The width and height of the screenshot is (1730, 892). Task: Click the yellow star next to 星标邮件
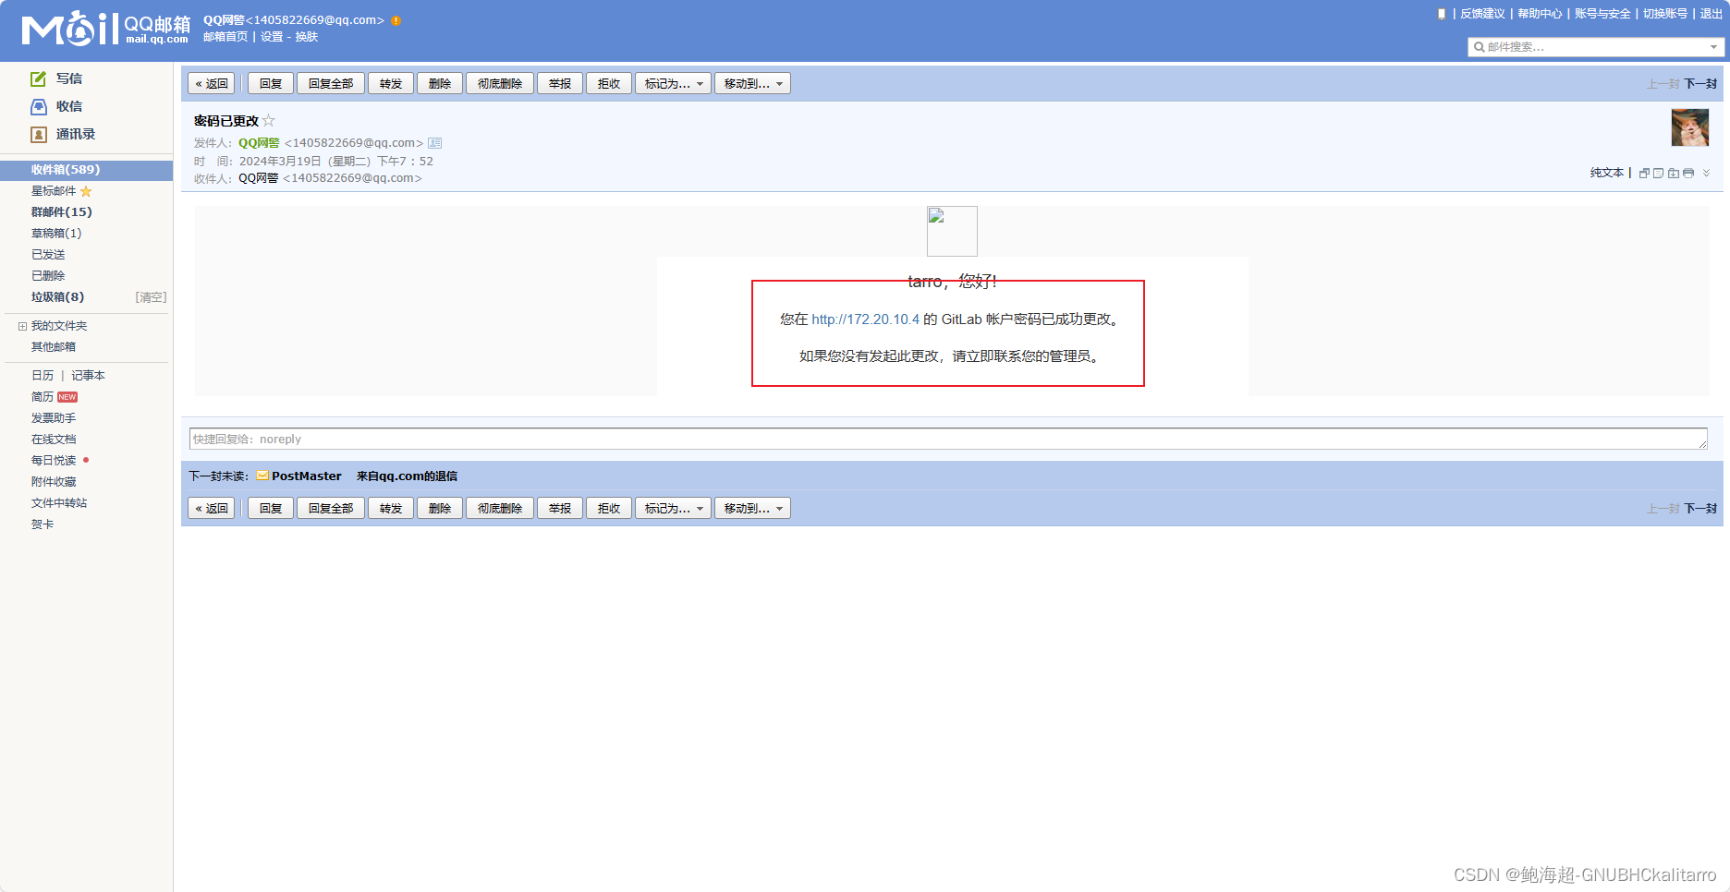click(86, 191)
